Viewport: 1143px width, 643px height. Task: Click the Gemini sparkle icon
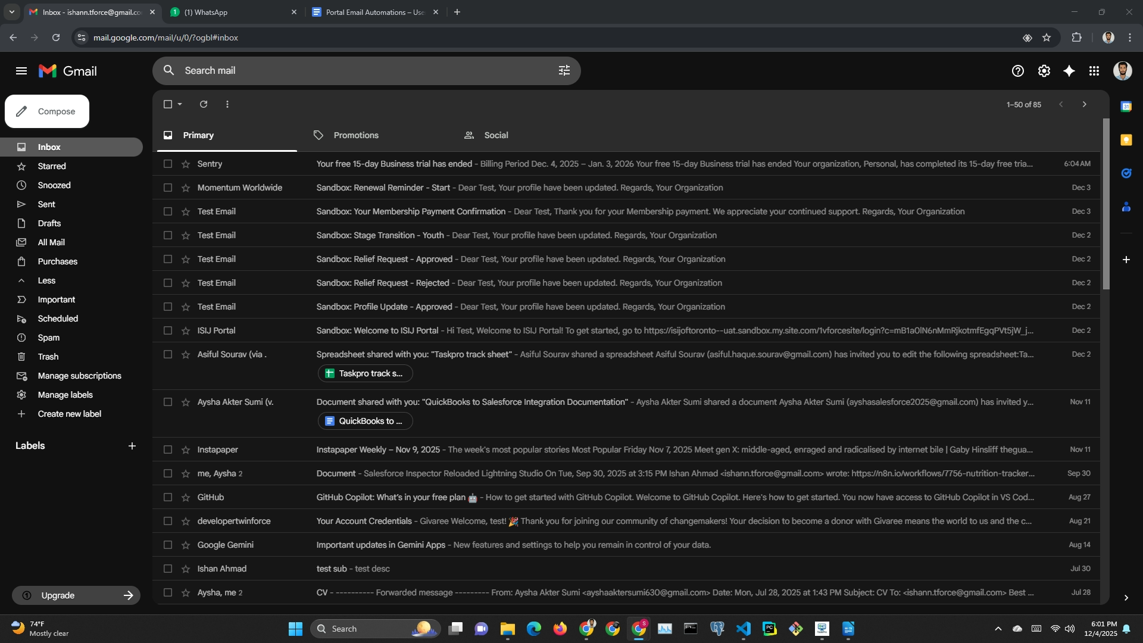click(x=1069, y=71)
